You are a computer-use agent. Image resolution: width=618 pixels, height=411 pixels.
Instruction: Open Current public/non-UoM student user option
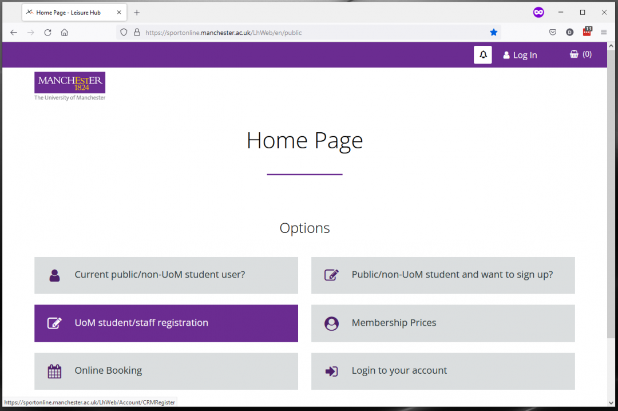166,275
